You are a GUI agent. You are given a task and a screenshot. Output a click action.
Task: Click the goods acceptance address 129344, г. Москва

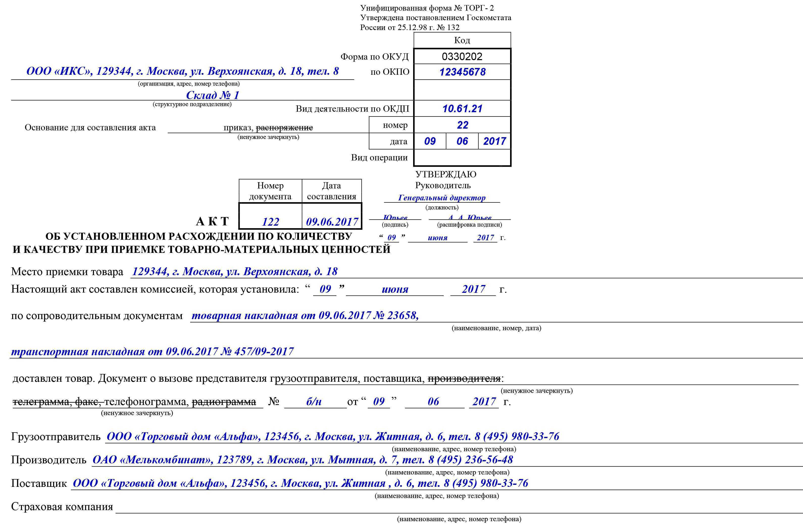pos(235,272)
